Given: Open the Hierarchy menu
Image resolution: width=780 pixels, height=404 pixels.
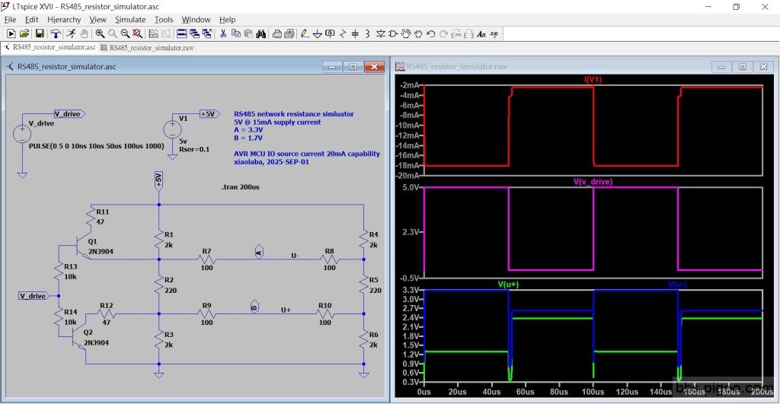Looking at the screenshot, I should [x=64, y=19].
